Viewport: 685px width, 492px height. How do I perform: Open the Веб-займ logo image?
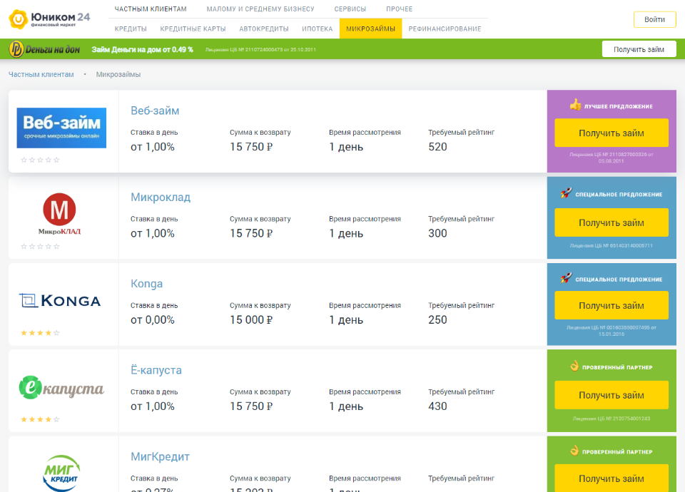tap(61, 128)
